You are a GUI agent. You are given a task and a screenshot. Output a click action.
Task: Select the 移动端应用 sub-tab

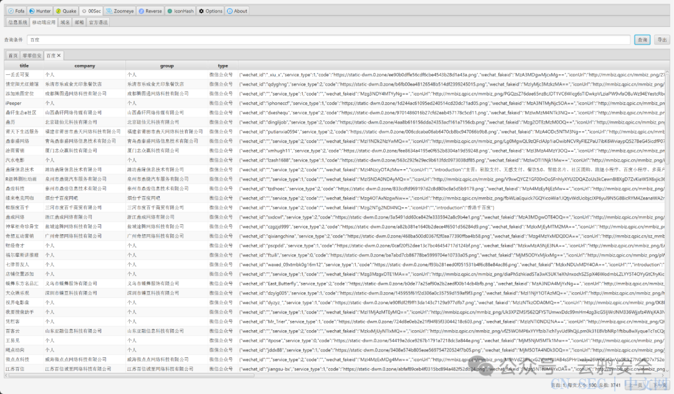tap(44, 22)
